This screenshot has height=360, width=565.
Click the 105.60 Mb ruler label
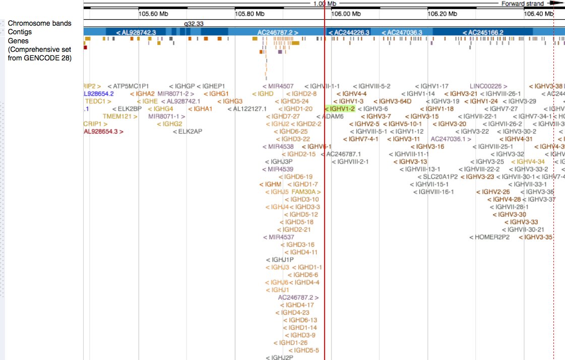(x=153, y=14)
